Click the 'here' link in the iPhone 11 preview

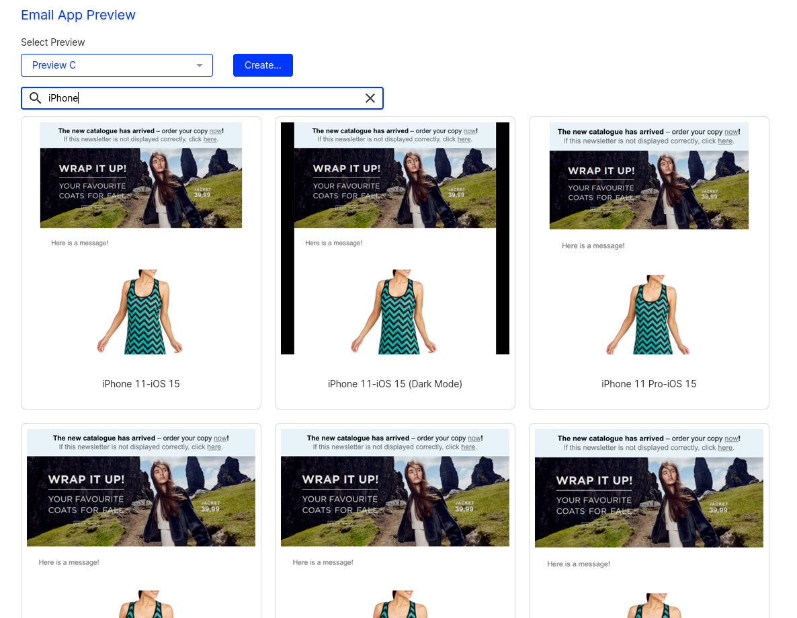point(210,139)
